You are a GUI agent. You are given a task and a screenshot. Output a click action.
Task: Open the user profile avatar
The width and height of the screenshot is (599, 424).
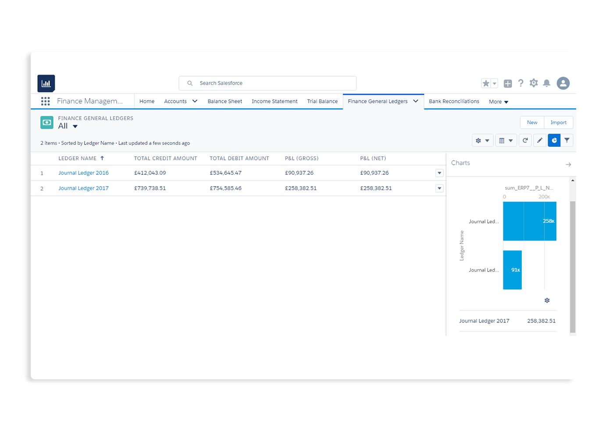tap(563, 83)
